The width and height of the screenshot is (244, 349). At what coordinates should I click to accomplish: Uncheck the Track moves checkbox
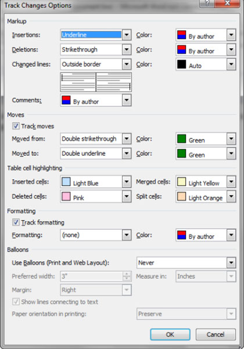[x=16, y=126]
